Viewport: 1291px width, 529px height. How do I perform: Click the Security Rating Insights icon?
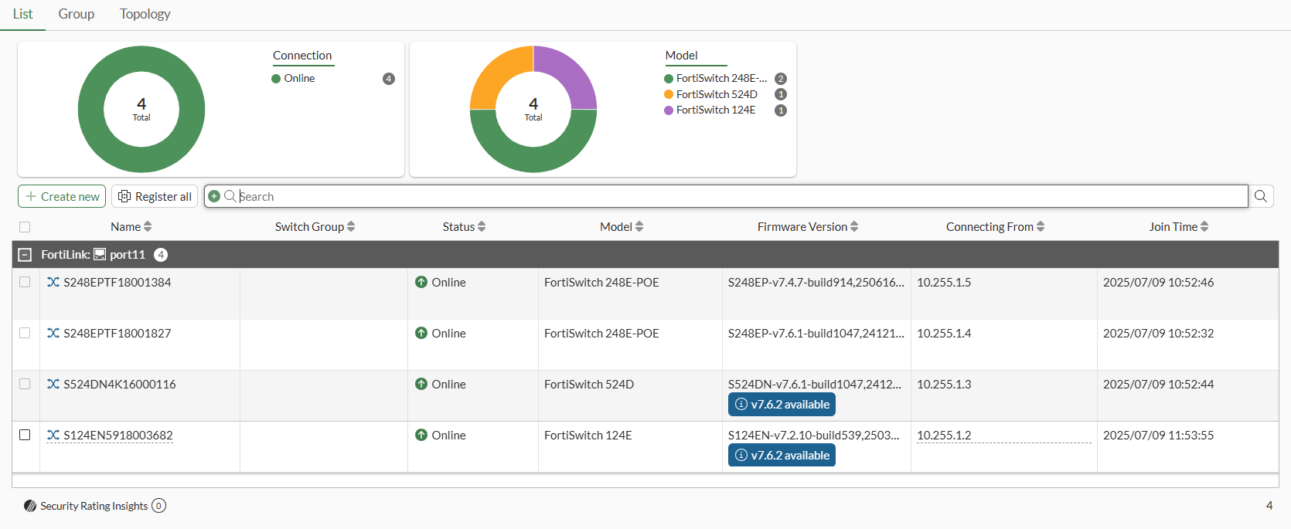tap(30, 506)
